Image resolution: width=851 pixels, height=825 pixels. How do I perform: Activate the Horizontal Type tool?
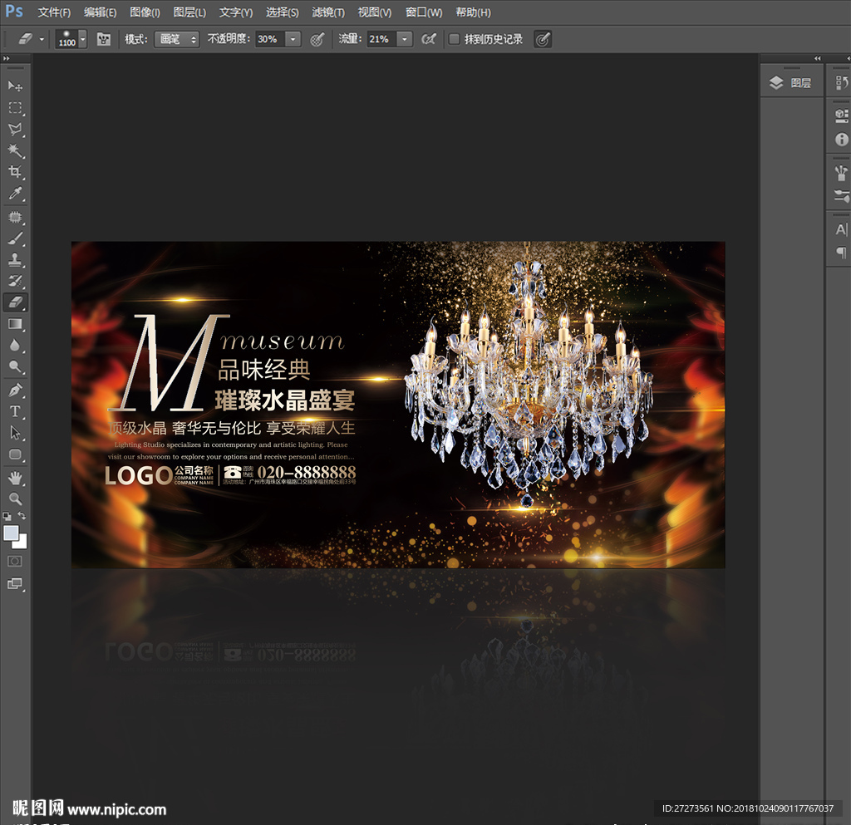[15, 411]
